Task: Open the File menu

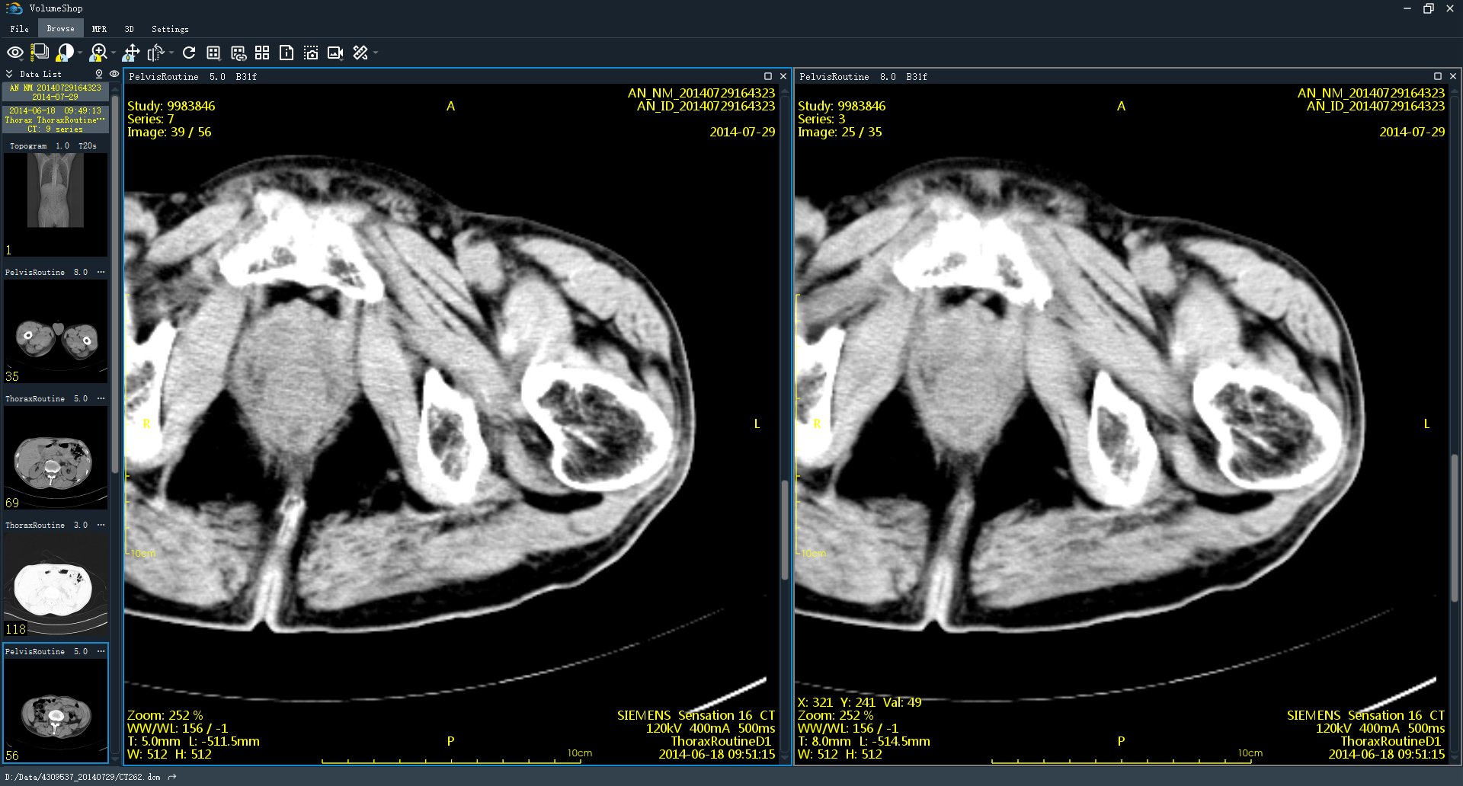Action: point(20,29)
